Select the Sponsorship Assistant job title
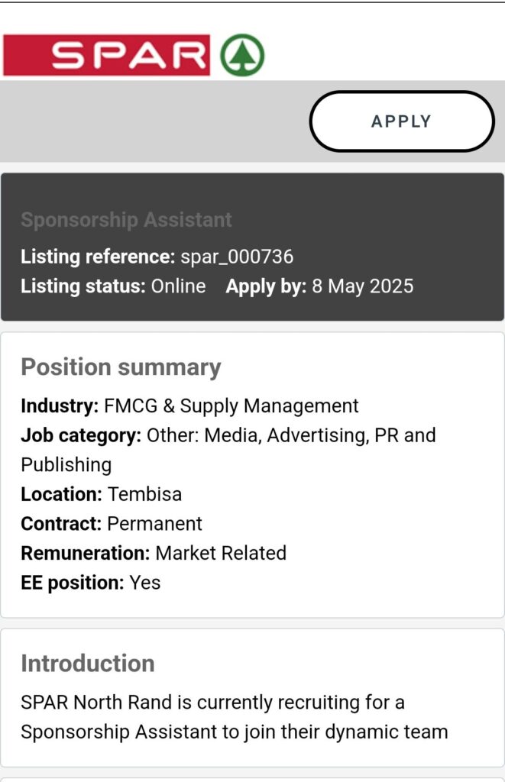 coord(126,220)
